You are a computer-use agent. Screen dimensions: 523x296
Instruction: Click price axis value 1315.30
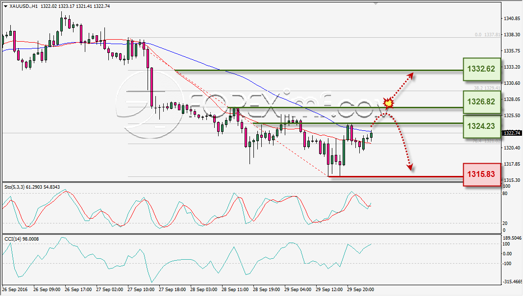point(512,180)
